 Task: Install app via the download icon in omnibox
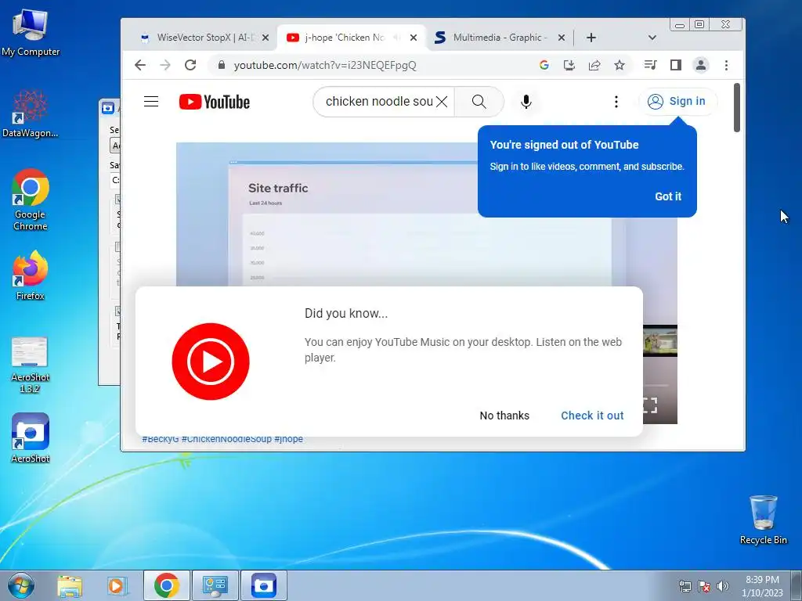(569, 65)
